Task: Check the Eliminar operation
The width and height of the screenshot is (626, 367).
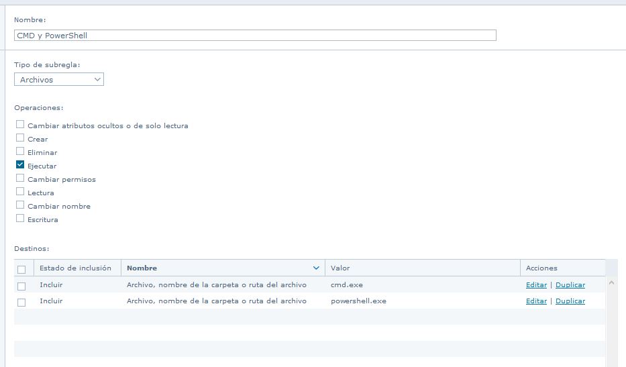Action: pos(20,152)
